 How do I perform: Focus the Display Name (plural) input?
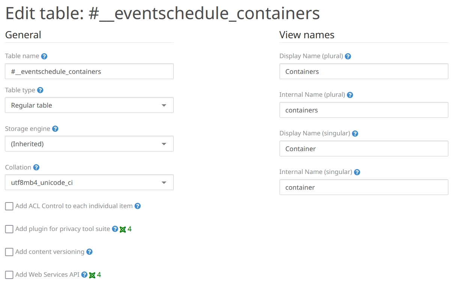click(364, 71)
